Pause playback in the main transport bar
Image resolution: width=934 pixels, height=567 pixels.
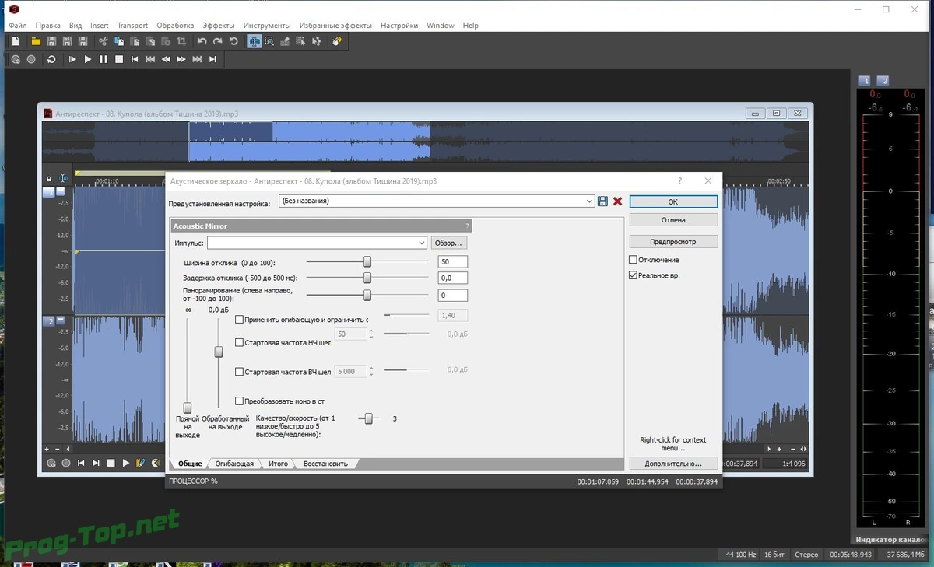(x=104, y=59)
